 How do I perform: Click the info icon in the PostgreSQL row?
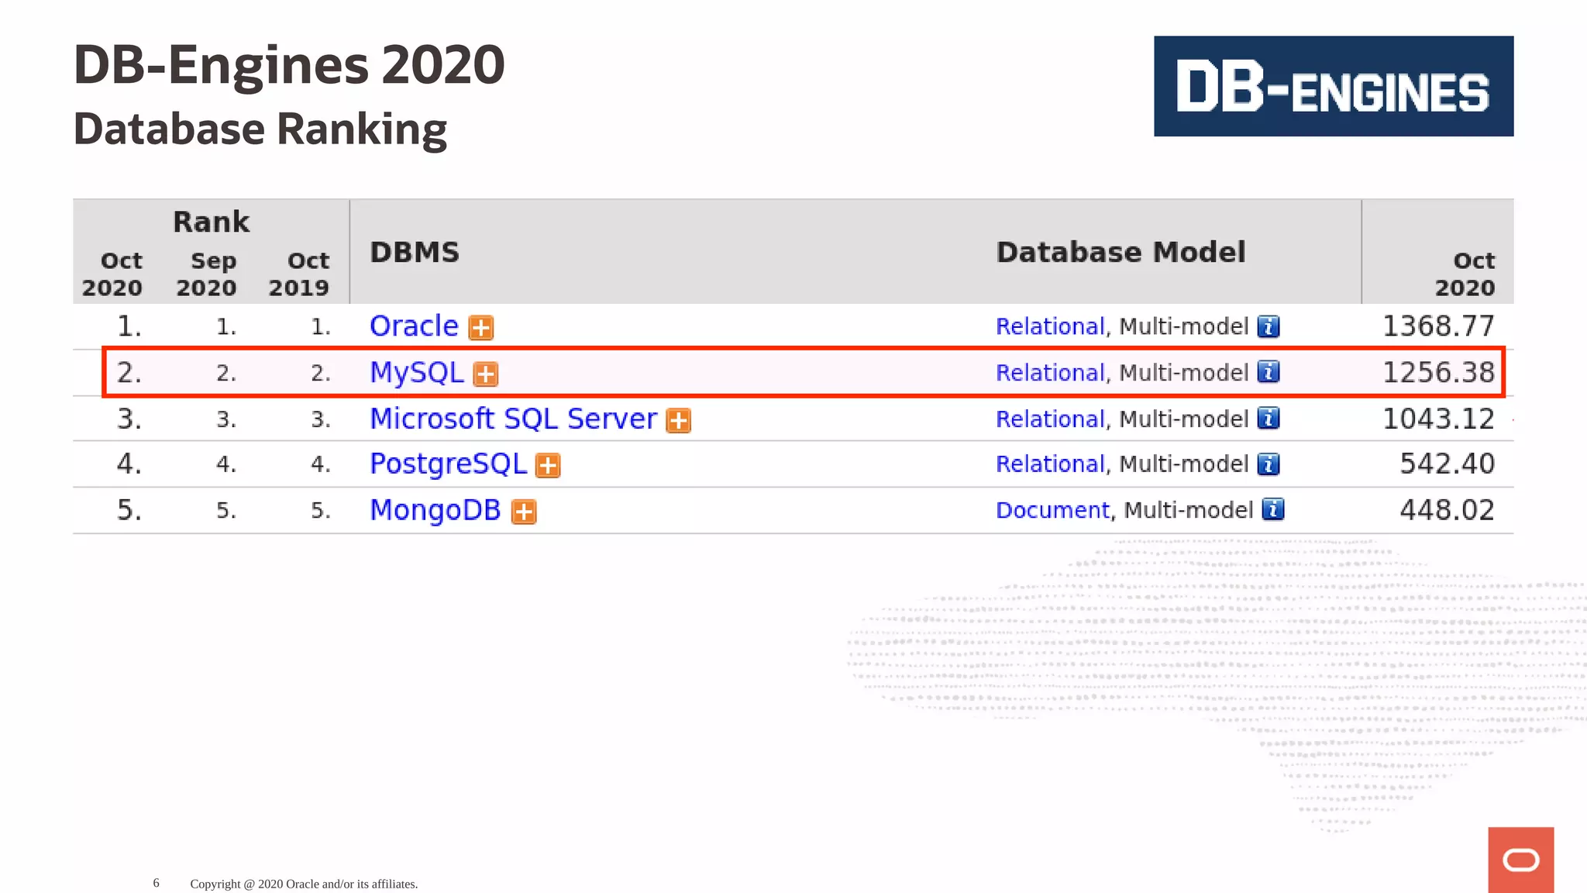click(1269, 464)
